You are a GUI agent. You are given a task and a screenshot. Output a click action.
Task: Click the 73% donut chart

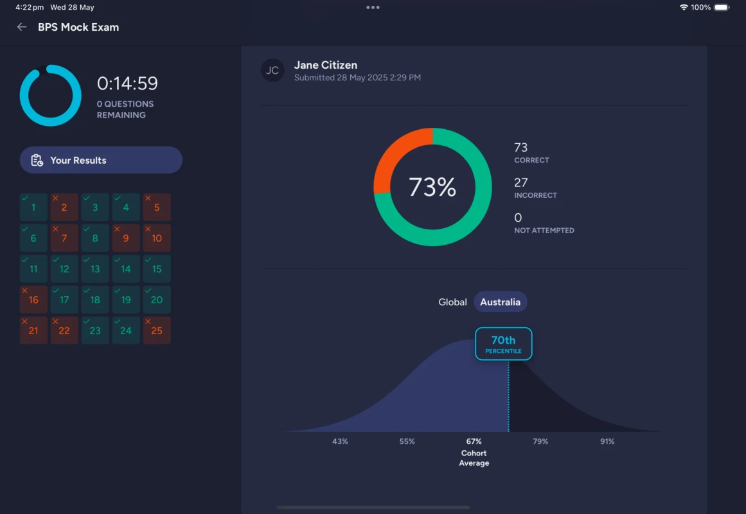[x=432, y=187]
